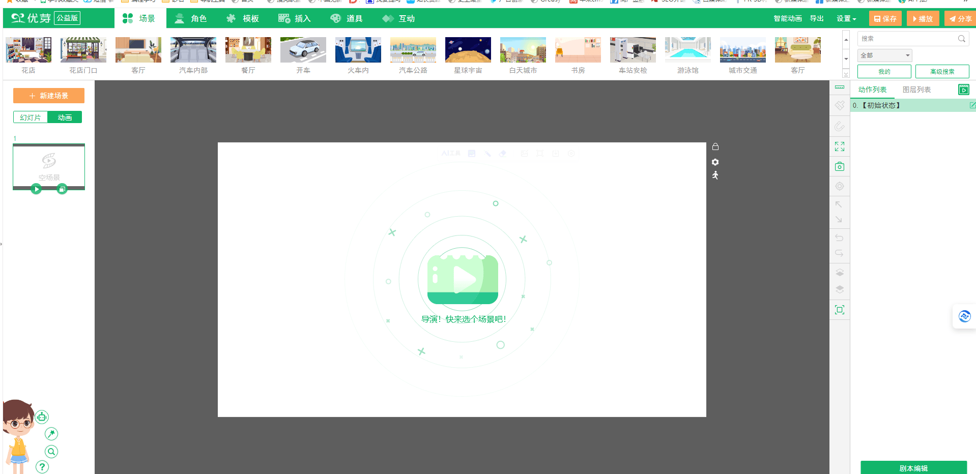Open canvas settings gear icon

(x=715, y=162)
